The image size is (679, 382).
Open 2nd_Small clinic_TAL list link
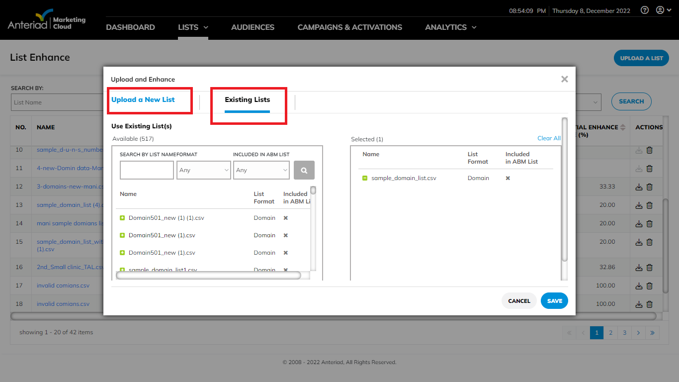70,267
